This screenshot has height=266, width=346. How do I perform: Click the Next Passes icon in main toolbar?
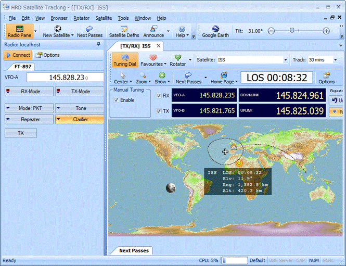(x=89, y=31)
